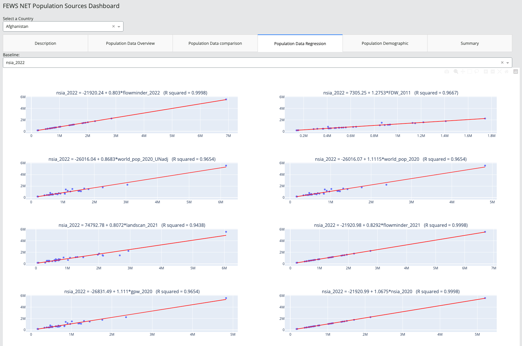This screenshot has height=346, width=522.
Task: Reset axes with the home icon
Action: [506, 71]
